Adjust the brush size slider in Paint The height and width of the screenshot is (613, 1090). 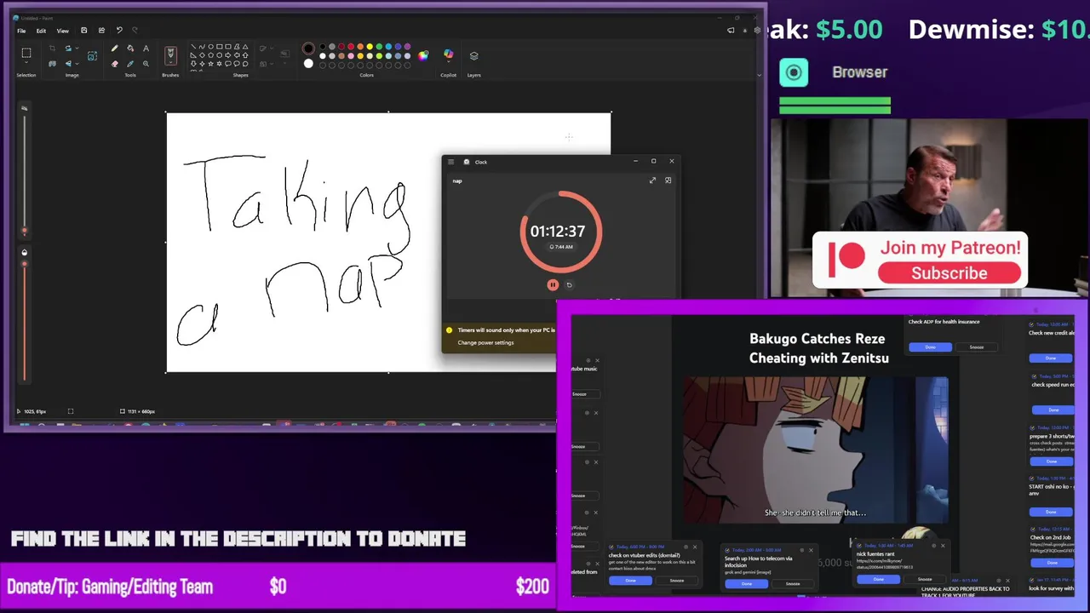tap(24, 230)
